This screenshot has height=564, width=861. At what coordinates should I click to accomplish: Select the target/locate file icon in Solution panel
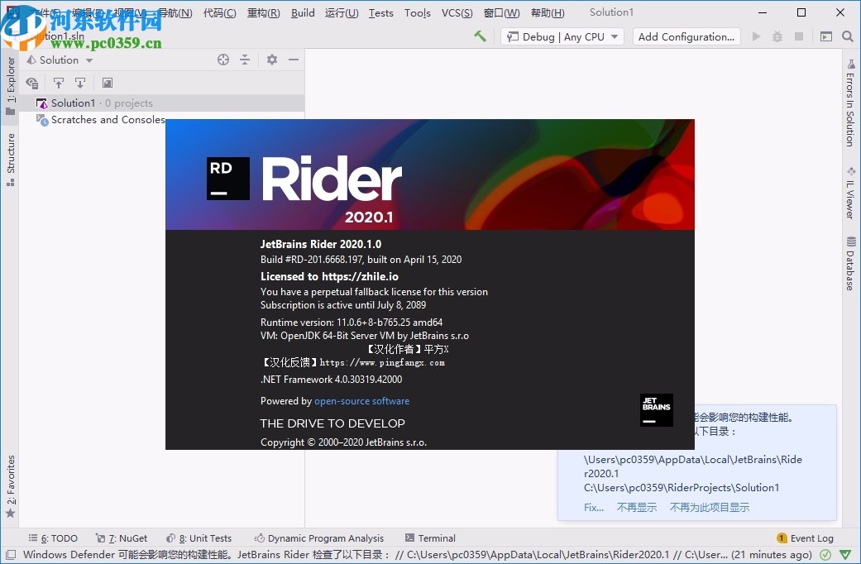[223, 60]
